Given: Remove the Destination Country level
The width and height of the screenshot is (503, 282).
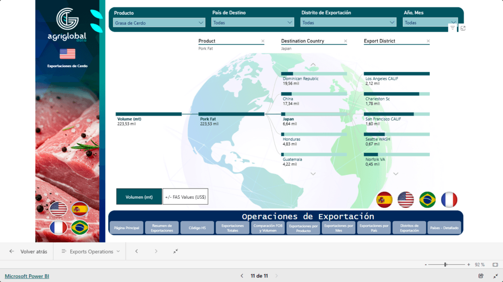Looking at the screenshot, I should pyautogui.click(x=345, y=41).
